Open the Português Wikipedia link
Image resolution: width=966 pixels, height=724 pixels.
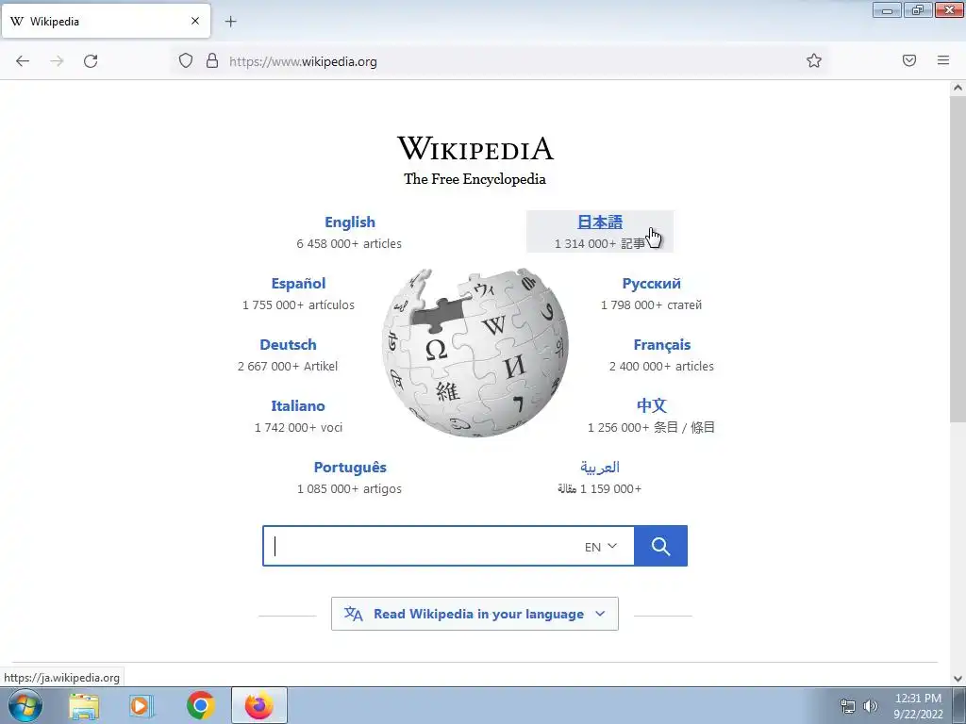point(350,468)
